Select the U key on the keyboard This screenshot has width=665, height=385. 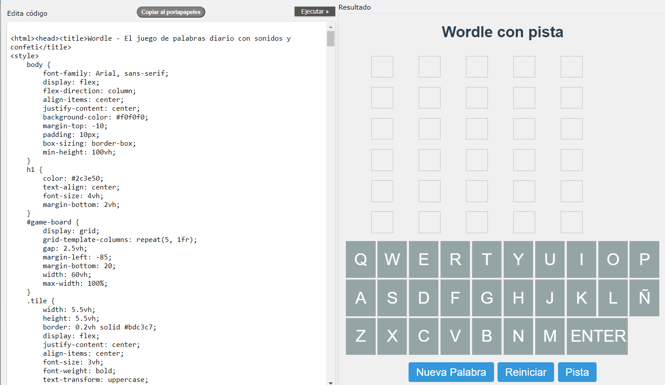[550, 259]
